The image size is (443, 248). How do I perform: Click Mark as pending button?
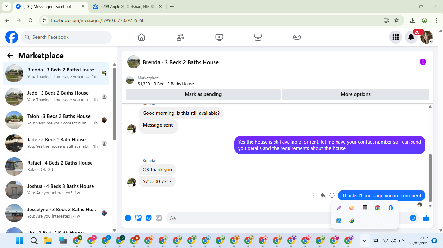pyautogui.click(x=203, y=94)
